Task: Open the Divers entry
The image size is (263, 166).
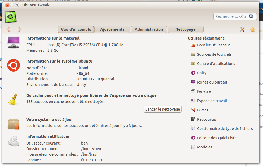Action: (203, 110)
